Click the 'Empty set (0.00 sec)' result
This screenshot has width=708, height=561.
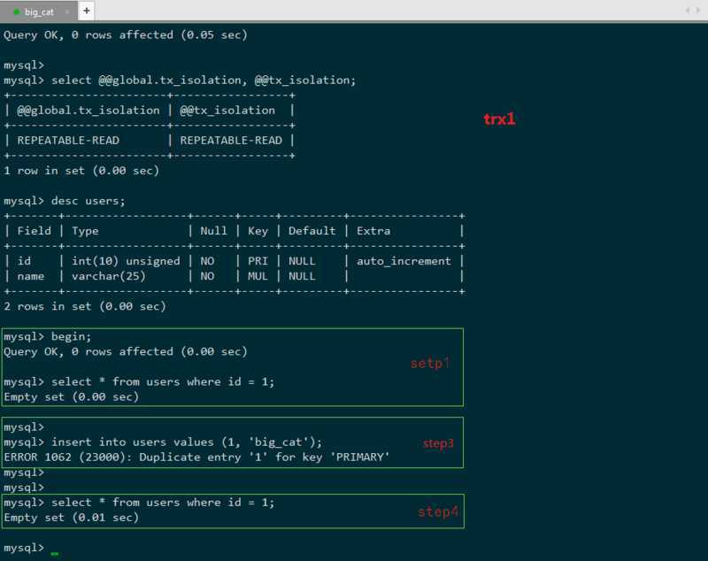tap(72, 396)
